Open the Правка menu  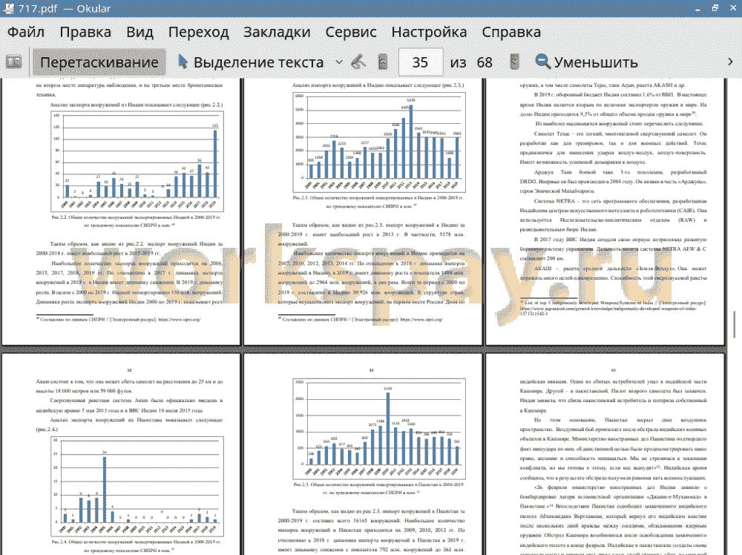pyautogui.click(x=85, y=32)
